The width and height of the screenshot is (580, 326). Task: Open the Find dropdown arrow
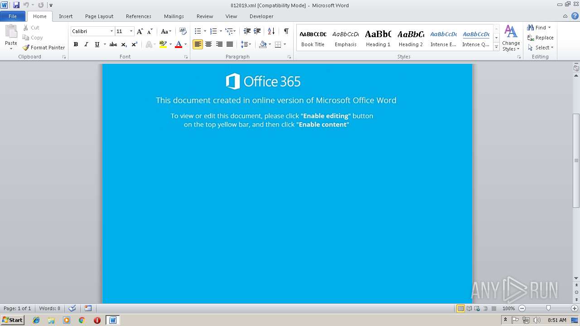point(550,28)
